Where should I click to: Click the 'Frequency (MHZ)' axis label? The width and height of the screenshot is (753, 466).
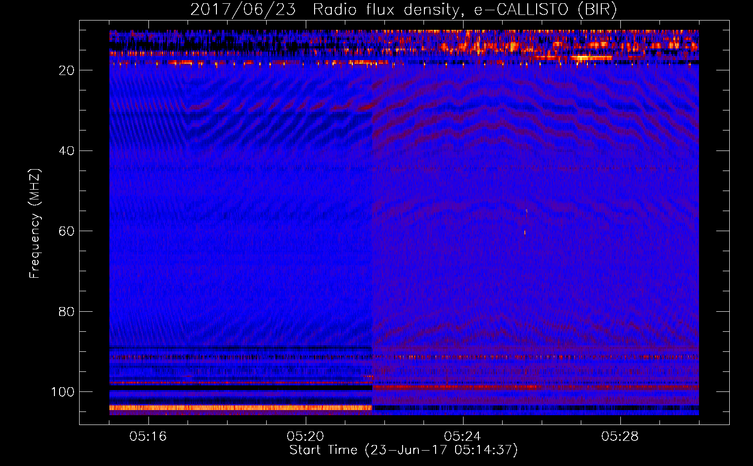coord(35,224)
